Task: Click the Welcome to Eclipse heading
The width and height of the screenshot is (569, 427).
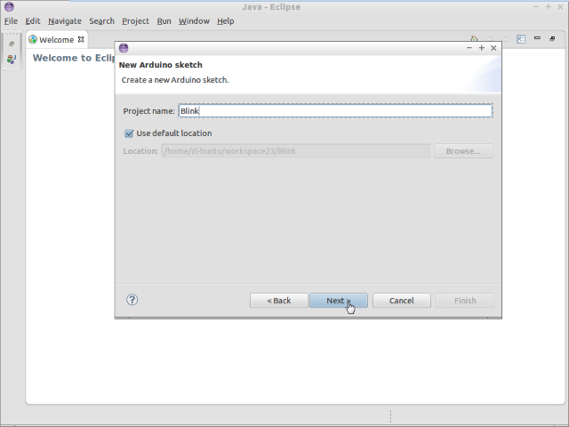Action: point(74,58)
